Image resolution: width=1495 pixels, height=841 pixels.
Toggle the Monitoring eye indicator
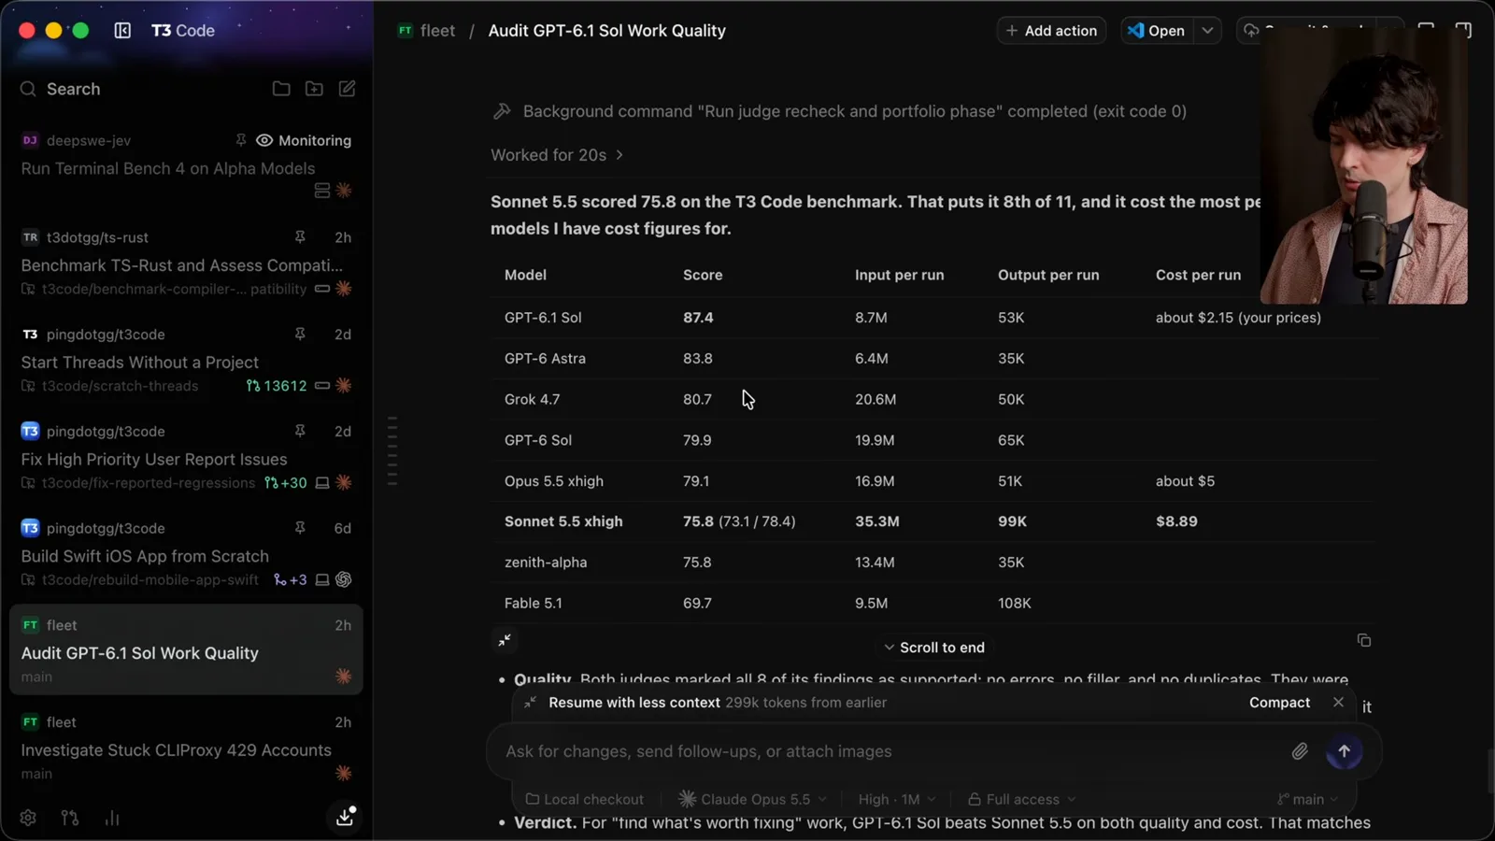264,140
